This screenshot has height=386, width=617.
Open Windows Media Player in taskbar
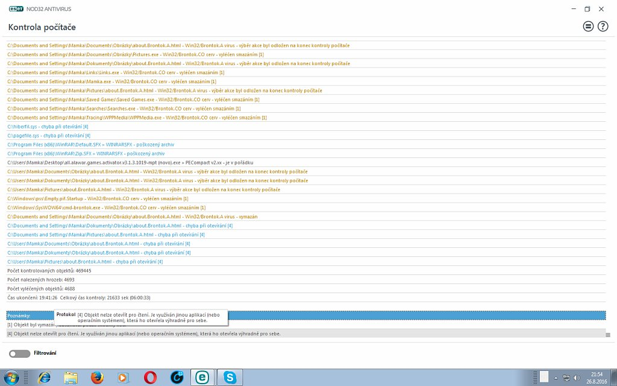click(124, 378)
